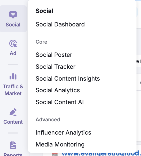Open Social Dashboard from the menu
This screenshot has width=141, height=156.
60,24
